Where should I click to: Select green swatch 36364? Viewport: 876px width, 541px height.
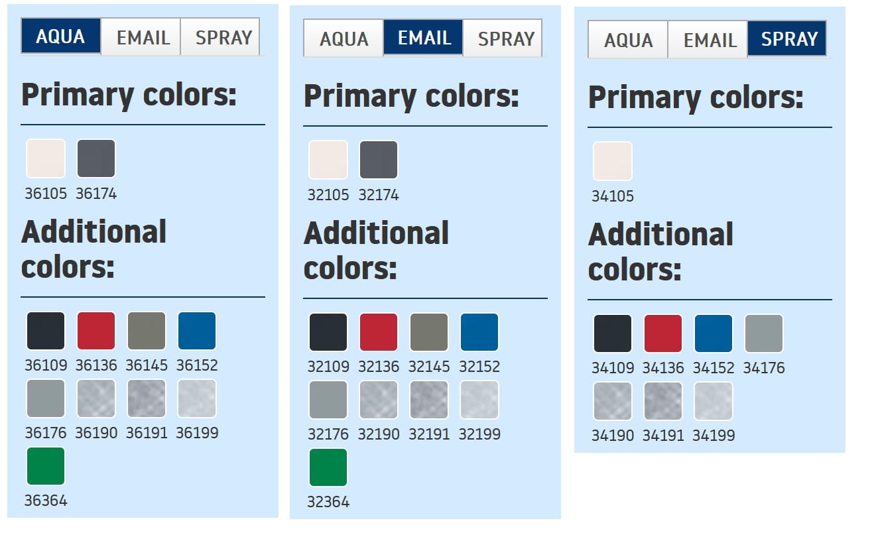pyautogui.click(x=46, y=466)
